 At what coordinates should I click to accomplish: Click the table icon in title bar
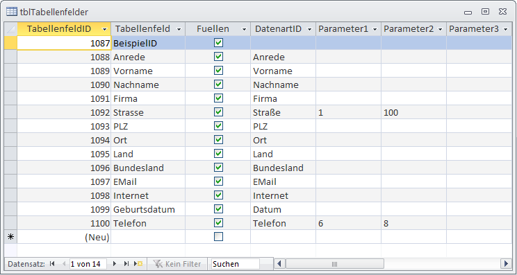point(12,12)
